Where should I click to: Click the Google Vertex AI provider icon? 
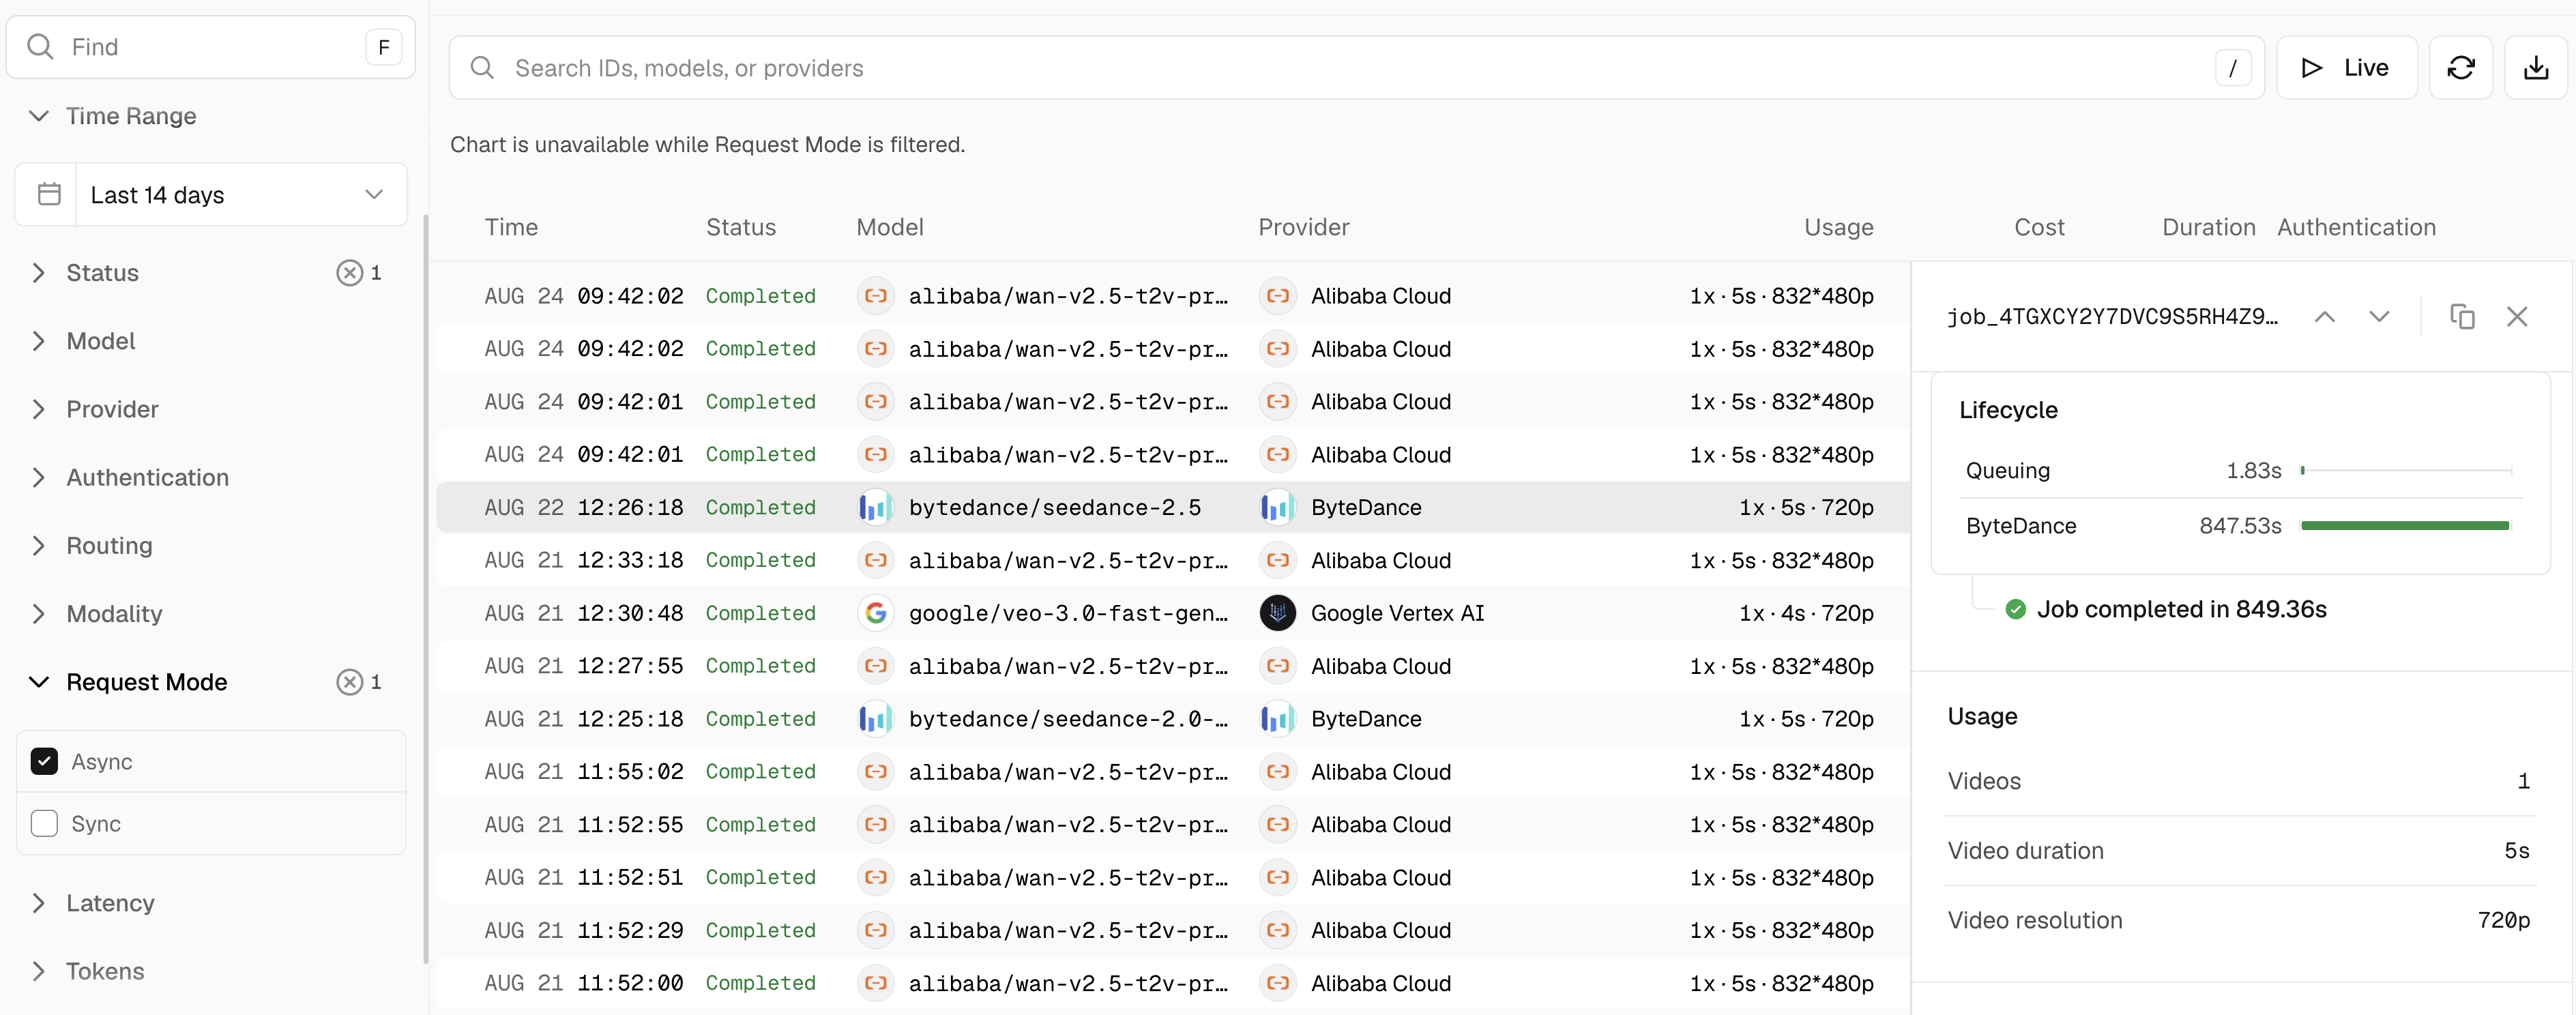[1277, 613]
